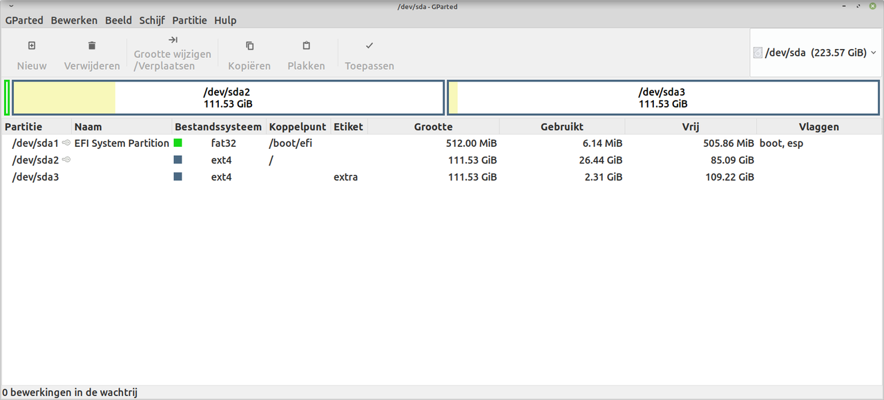Sort by the Bestandssysteem column header

219,127
